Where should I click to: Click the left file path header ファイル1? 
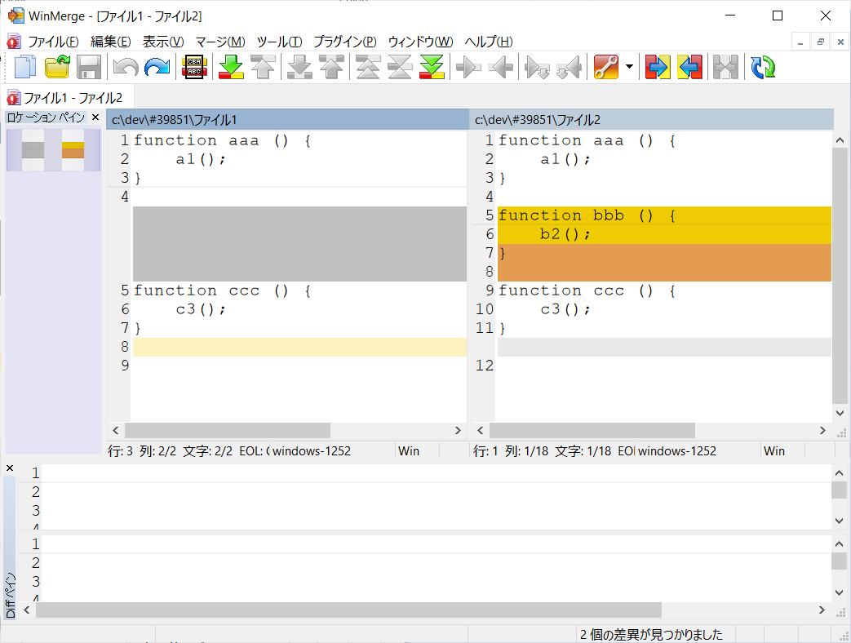[x=287, y=120]
